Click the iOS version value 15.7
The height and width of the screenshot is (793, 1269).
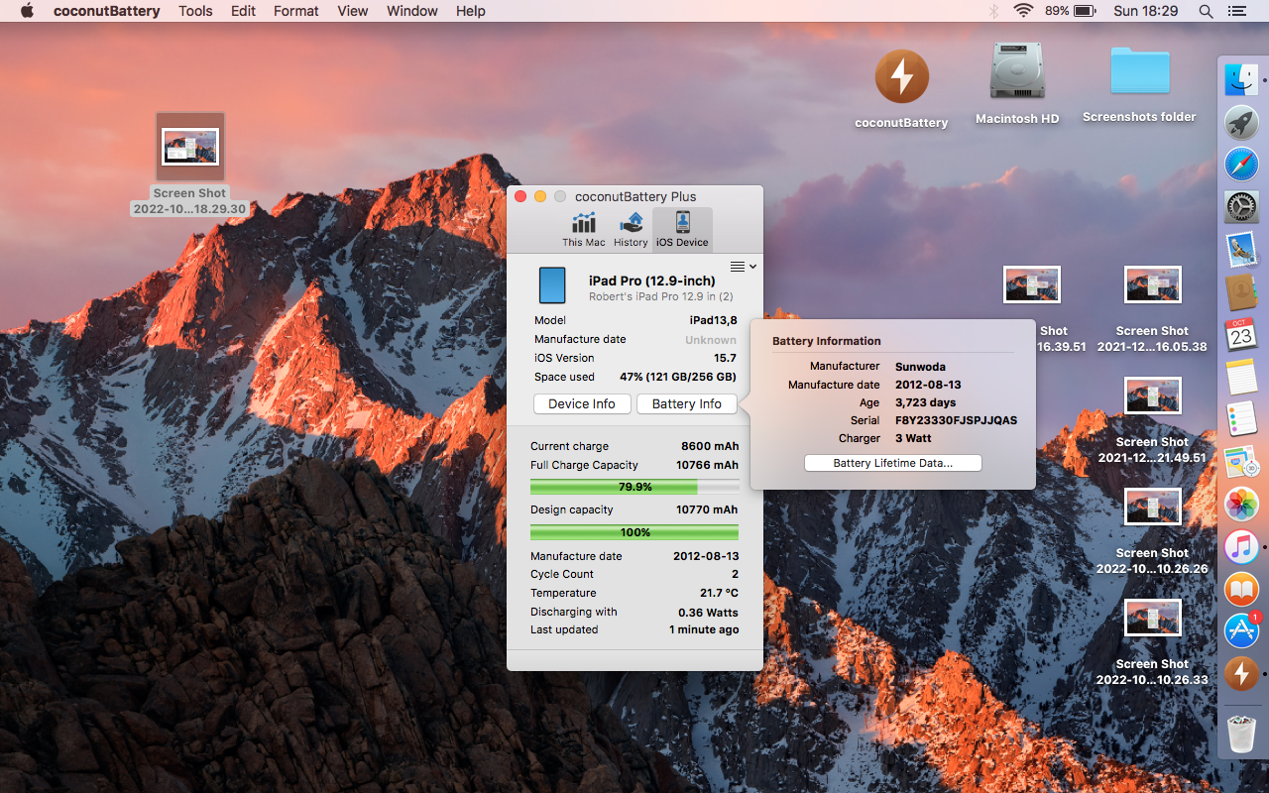(725, 358)
